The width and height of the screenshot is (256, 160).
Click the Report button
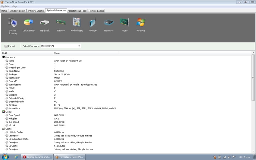pyautogui.click(x=10, y=46)
